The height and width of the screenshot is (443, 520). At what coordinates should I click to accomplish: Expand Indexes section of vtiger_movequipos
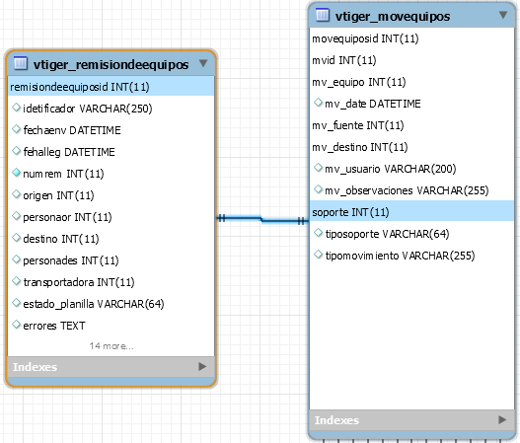pos(502,419)
